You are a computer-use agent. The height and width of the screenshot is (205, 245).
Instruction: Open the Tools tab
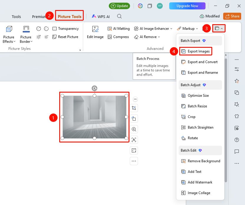[16, 17]
